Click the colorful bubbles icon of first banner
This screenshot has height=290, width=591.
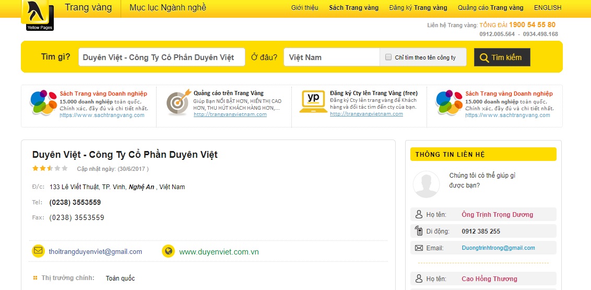point(43,102)
